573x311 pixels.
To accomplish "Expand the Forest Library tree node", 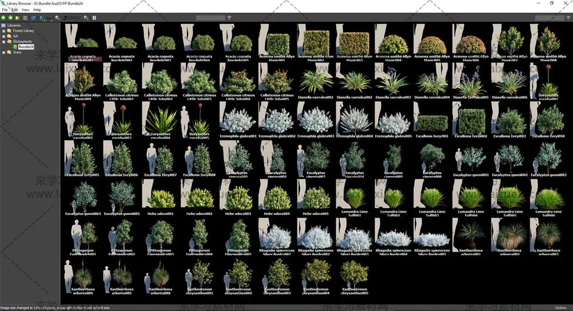I will pyautogui.click(x=3, y=31).
